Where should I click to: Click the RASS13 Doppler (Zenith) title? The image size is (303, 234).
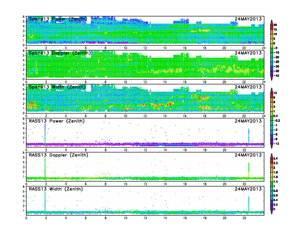coord(59,155)
